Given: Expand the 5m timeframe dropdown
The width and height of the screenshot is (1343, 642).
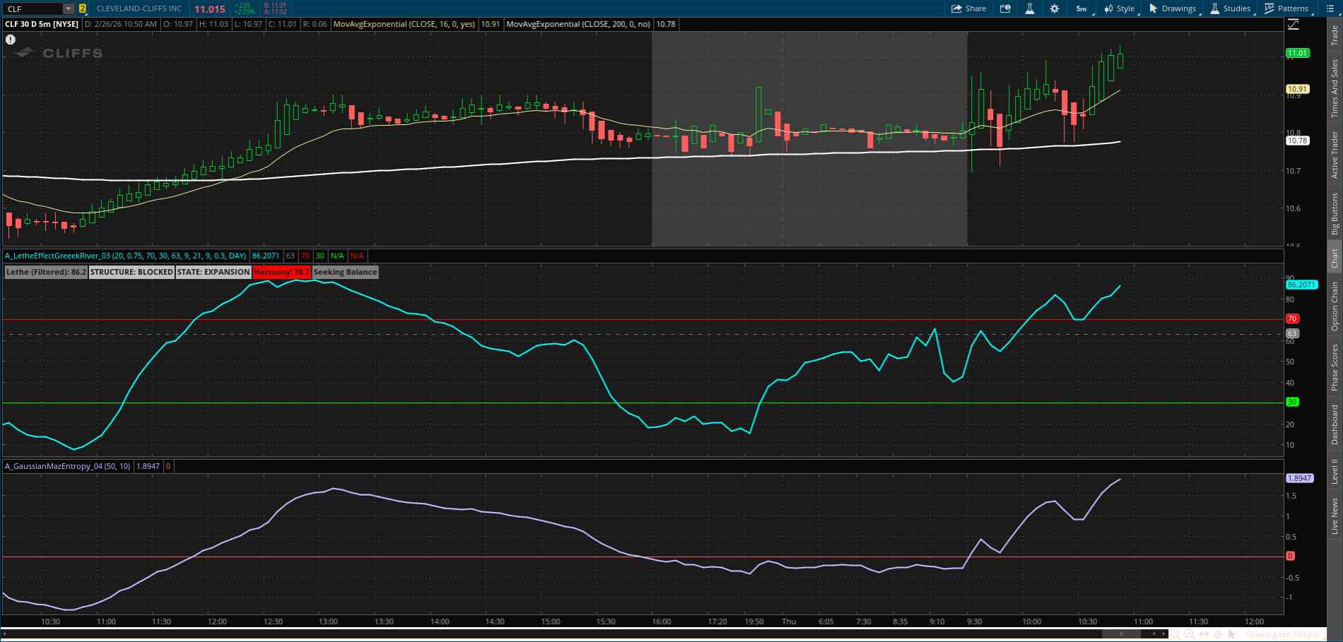Looking at the screenshot, I should point(1082,8).
